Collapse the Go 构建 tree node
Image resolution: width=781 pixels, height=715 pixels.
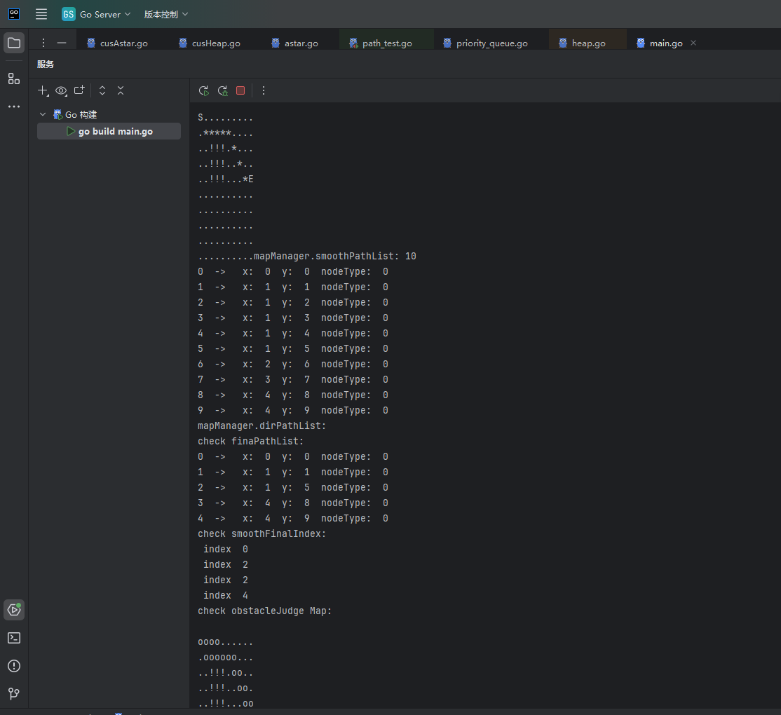pos(43,114)
